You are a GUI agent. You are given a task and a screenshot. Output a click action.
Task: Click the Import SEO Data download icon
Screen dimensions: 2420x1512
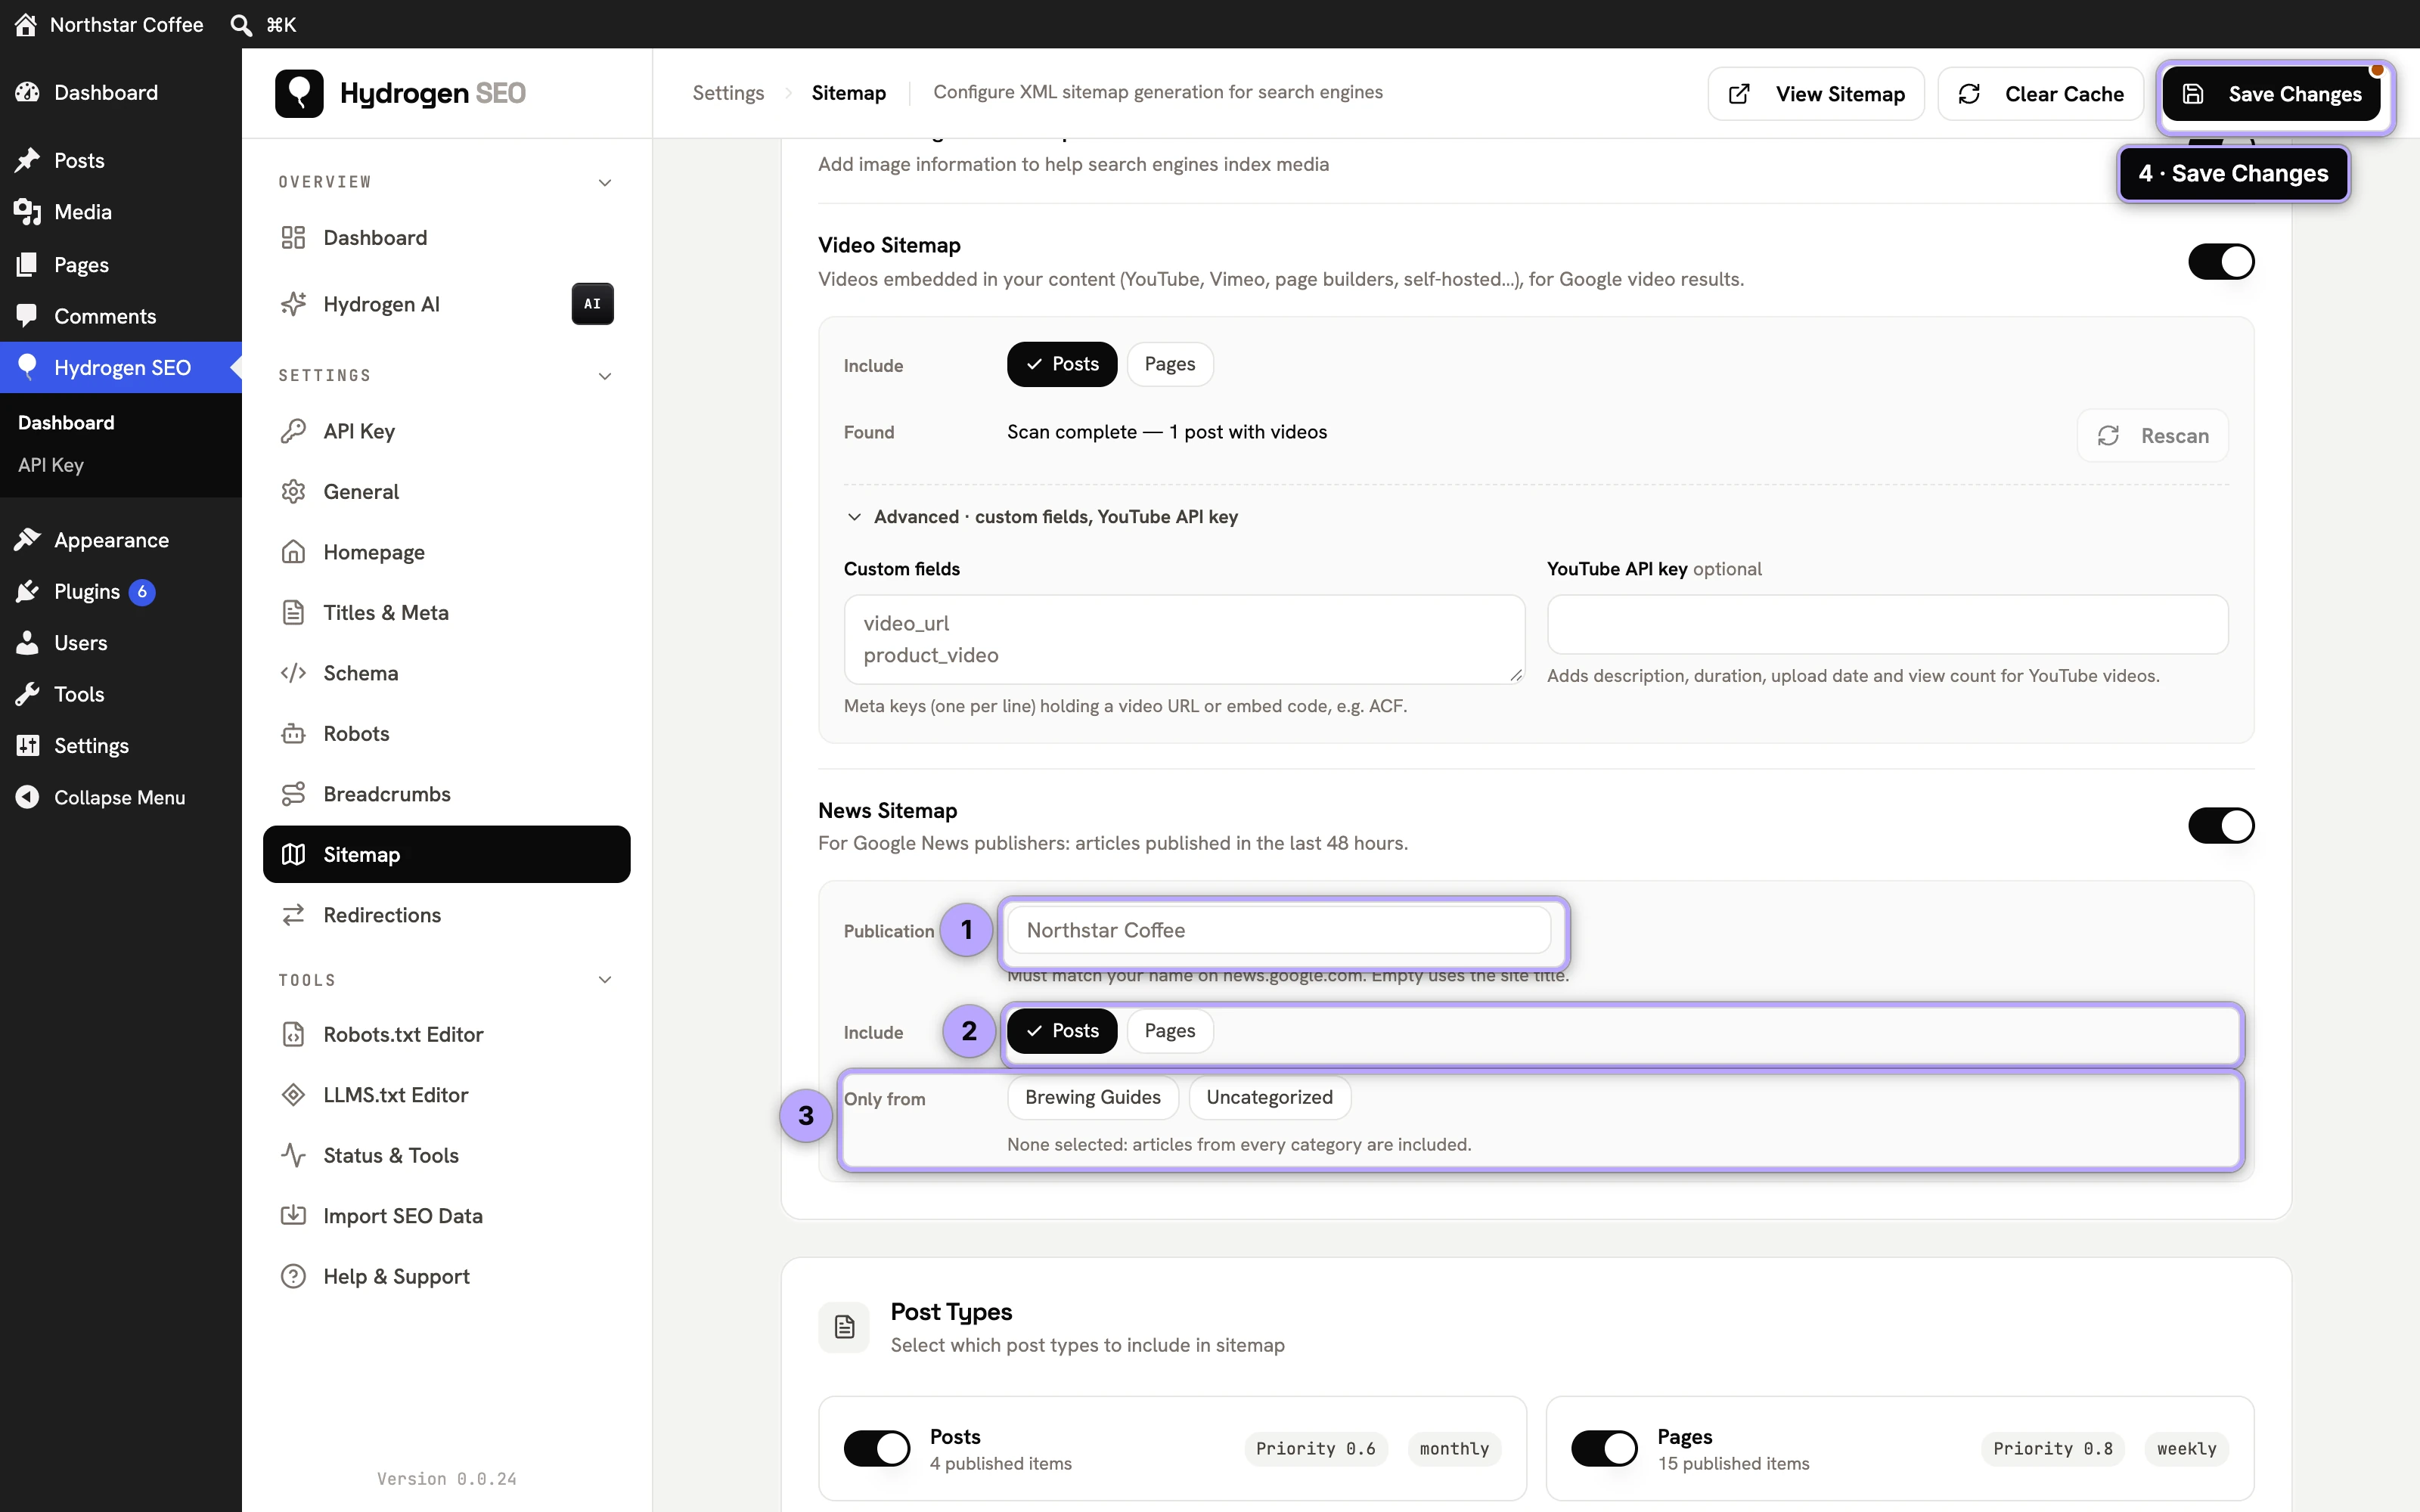tap(293, 1216)
